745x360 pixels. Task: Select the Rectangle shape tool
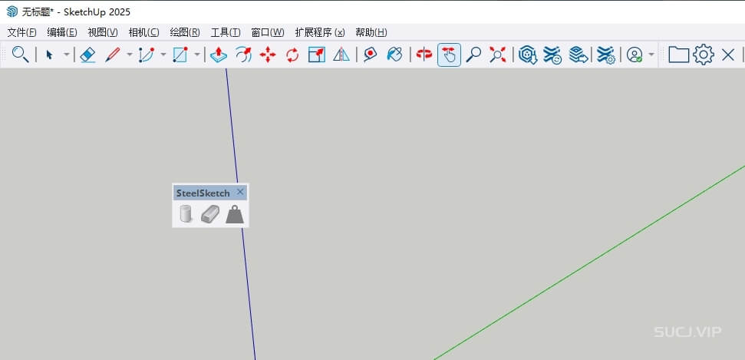[x=180, y=54]
